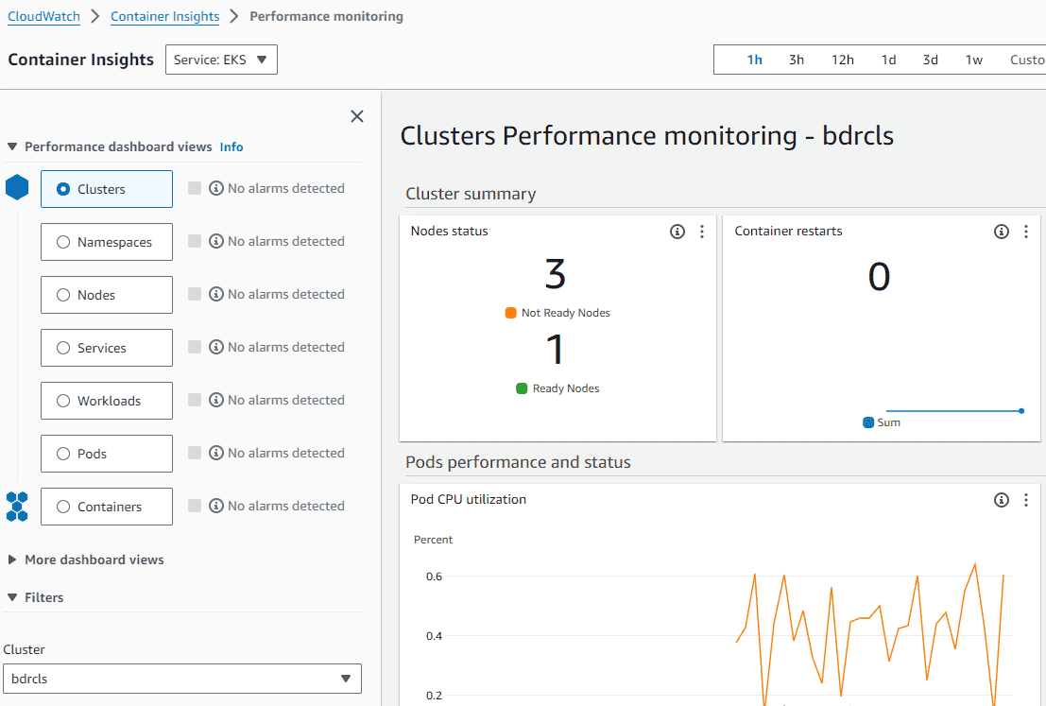Screen dimensions: 1046x706
Task: Select the Workloads radio view
Action: tap(107, 401)
